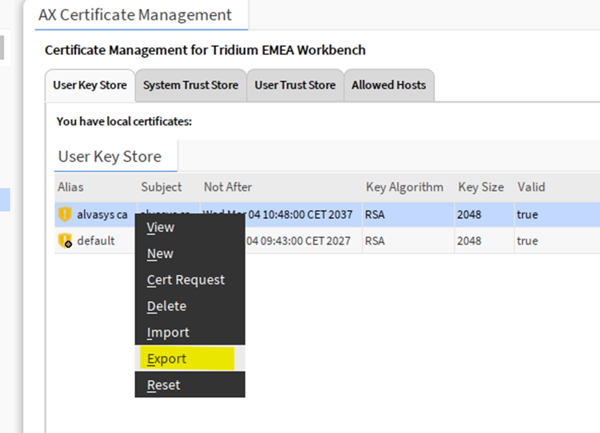Click the Not After column header
The image size is (600, 433).
pyautogui.click(x=228, y=187)
